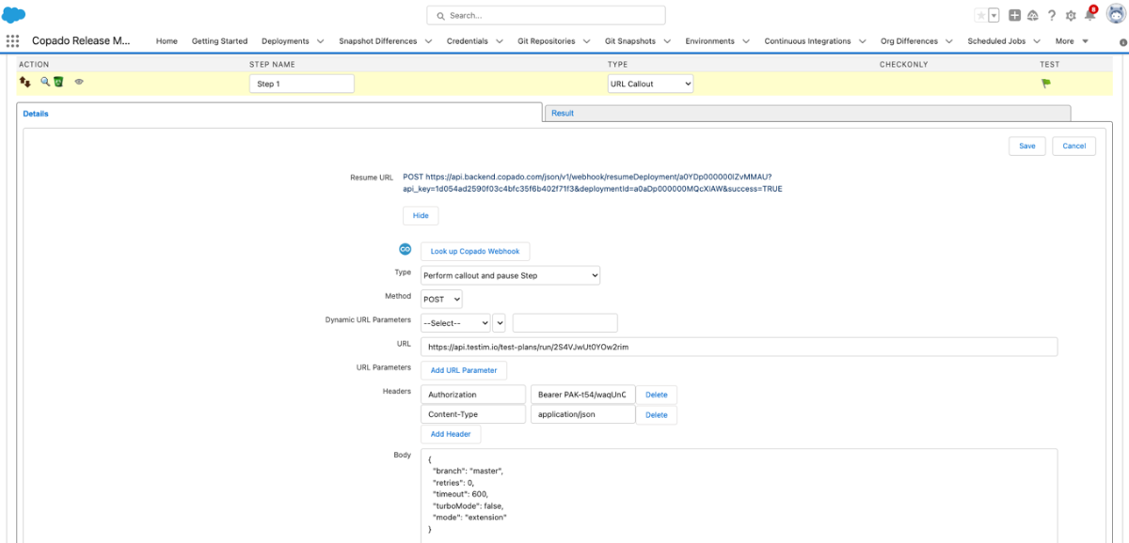
Task: Edit the Authorization header name field
Action: pyautogui.click(x=473, y=395)
